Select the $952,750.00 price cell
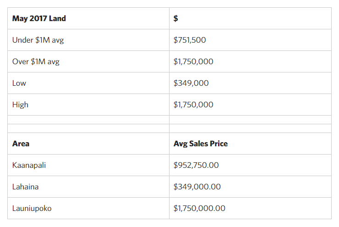Viewport: 339px width, 227px height. coord(196,165)
